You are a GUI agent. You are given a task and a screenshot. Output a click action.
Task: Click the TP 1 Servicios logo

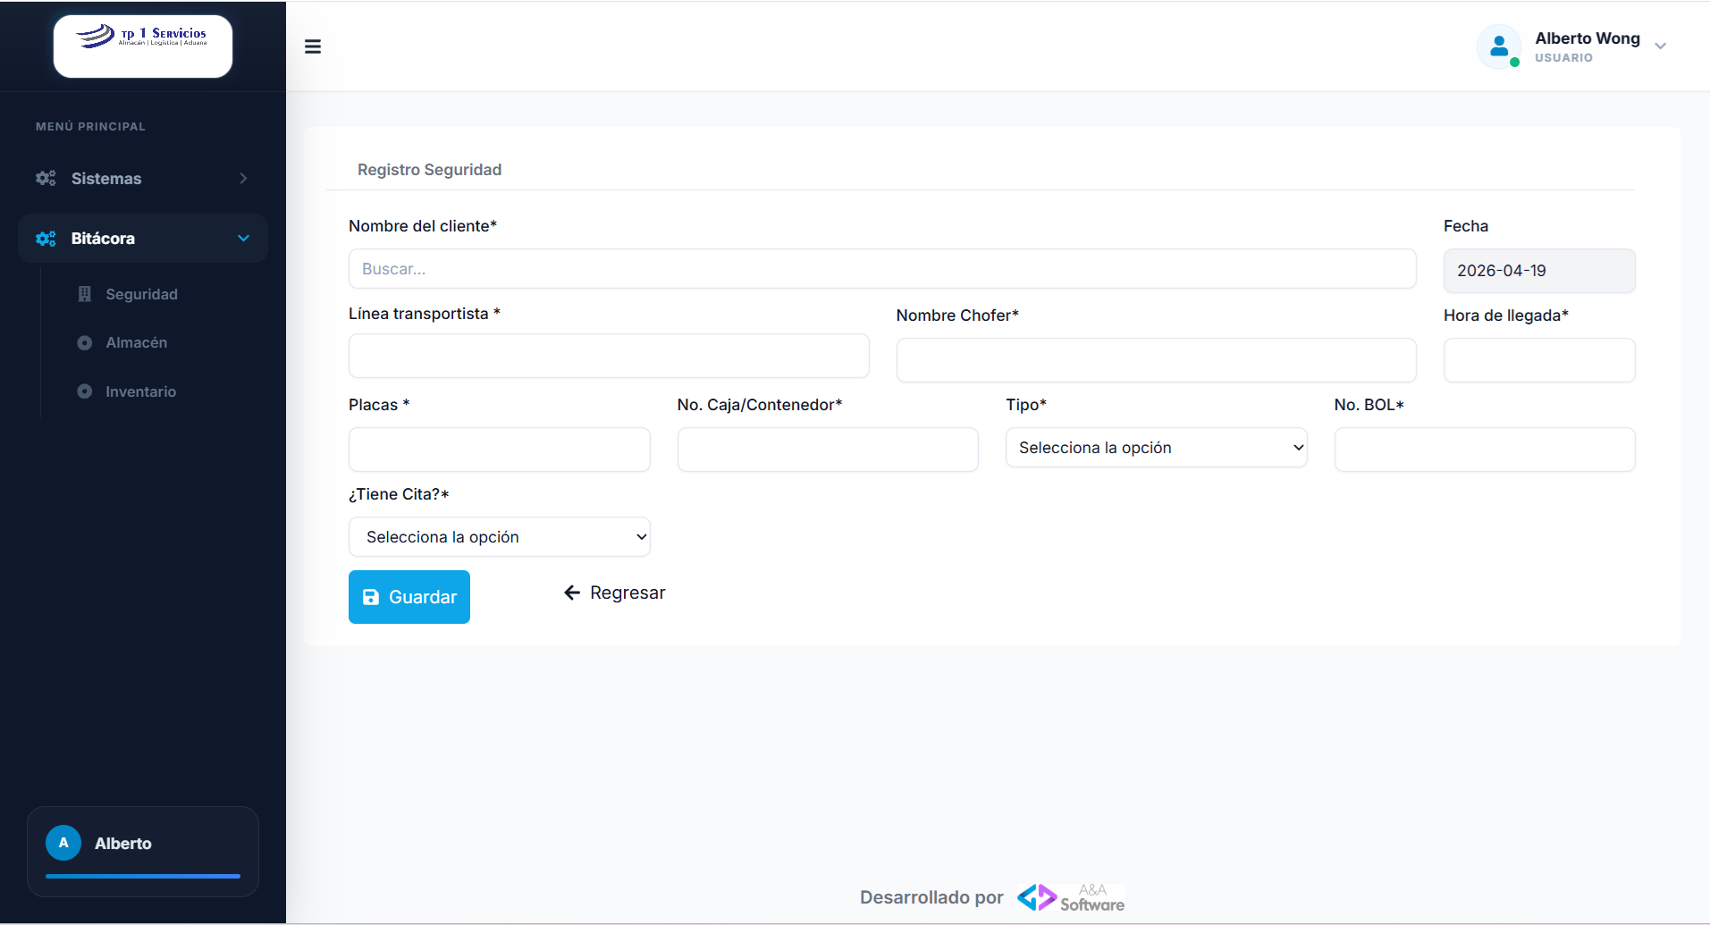(143, 46)
